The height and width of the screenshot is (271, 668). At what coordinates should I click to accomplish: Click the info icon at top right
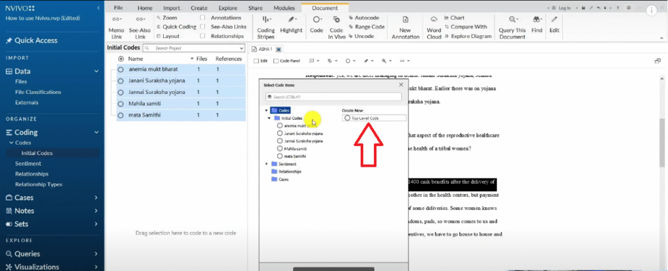[652, 10]
